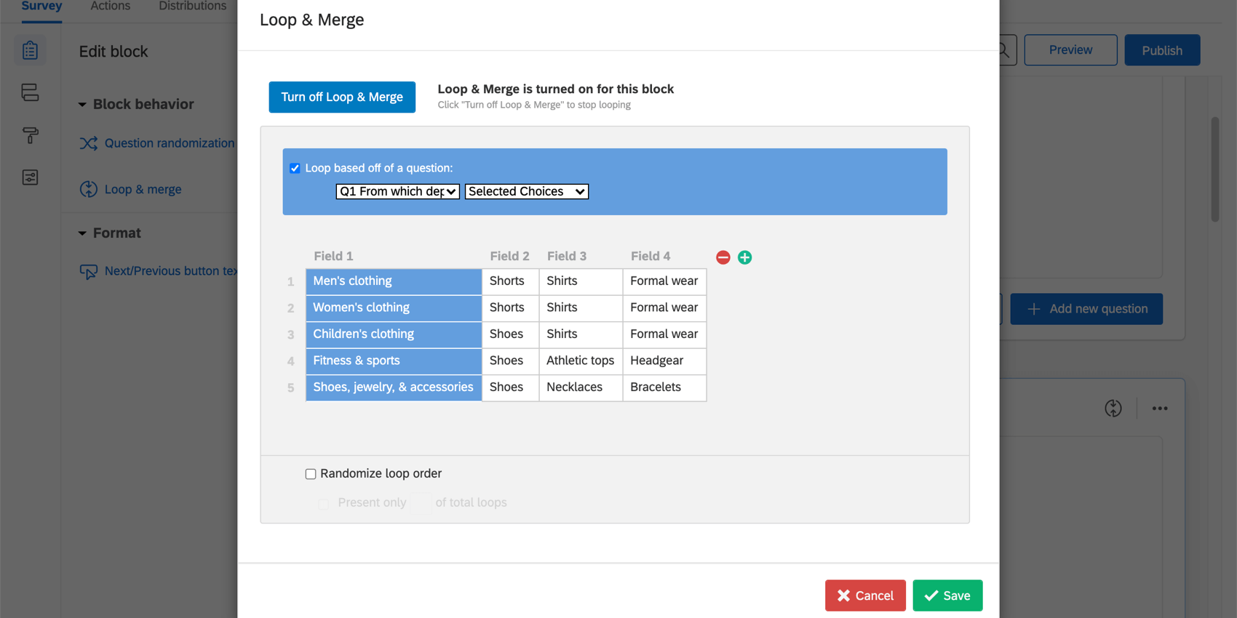Select the Athletic tops cell in row 4
The width and height of the screenshot is (1237, 618).
(x=581, y=361)
